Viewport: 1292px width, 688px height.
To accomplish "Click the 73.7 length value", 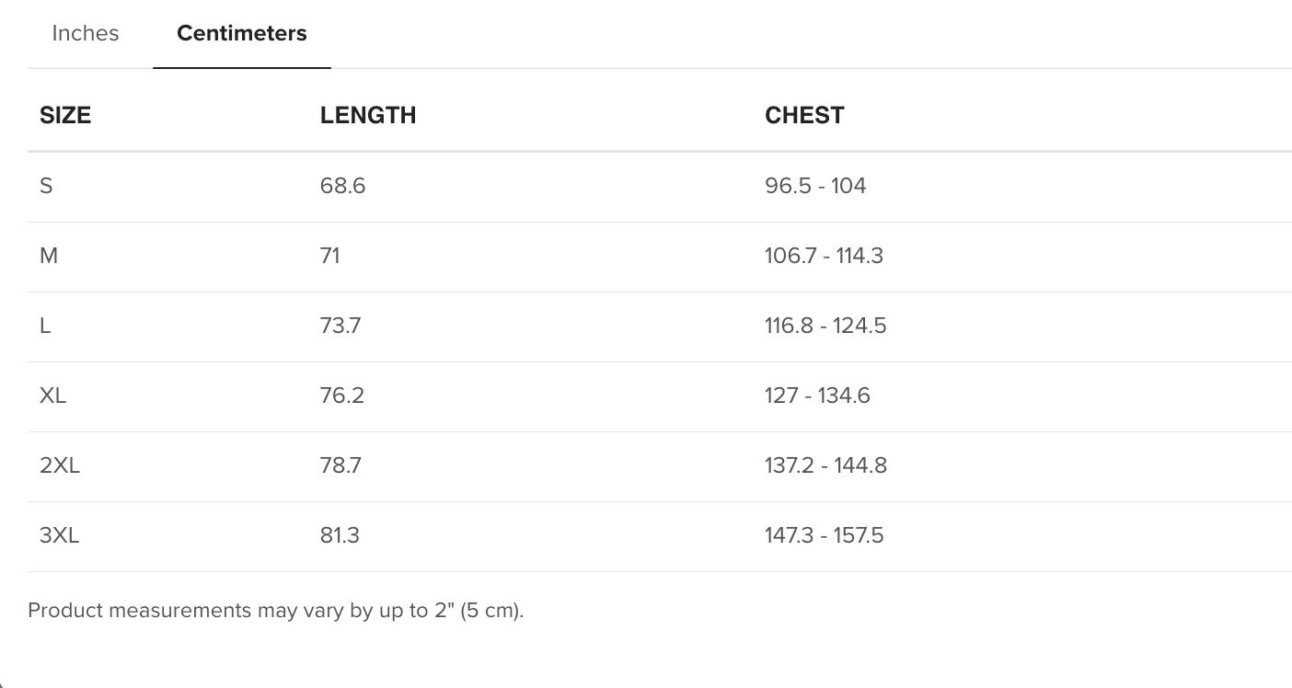I will click(340, 326).
